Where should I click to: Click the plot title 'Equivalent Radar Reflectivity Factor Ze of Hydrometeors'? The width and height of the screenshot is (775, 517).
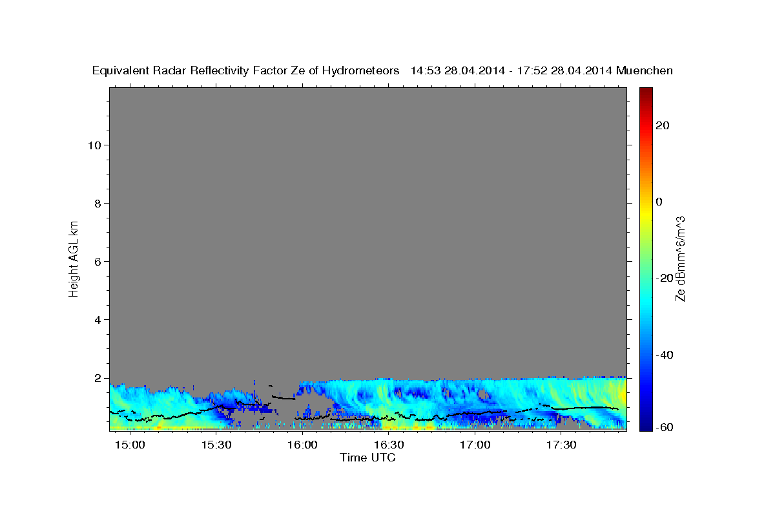(245, 71)
